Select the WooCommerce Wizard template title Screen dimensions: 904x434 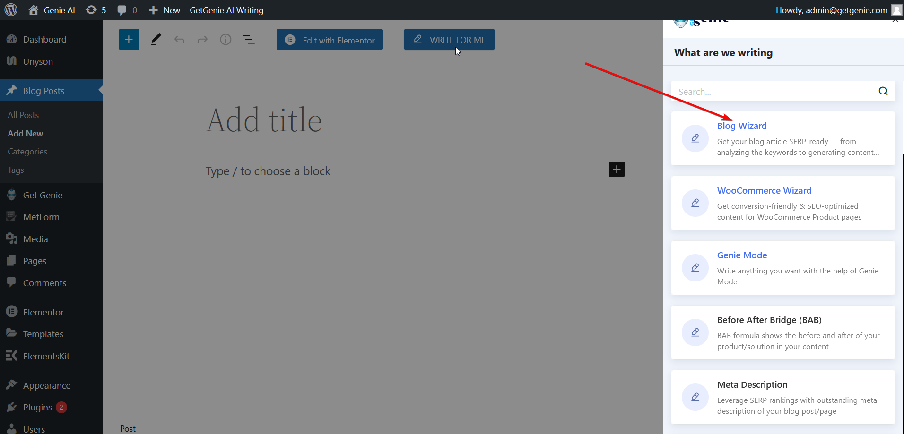(764, 190)
